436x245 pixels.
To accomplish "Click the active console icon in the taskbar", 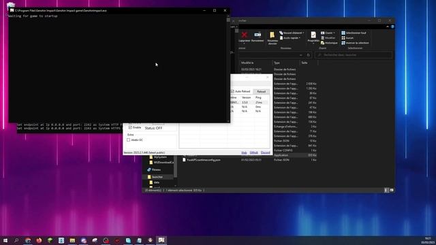I will pos(161,240).
